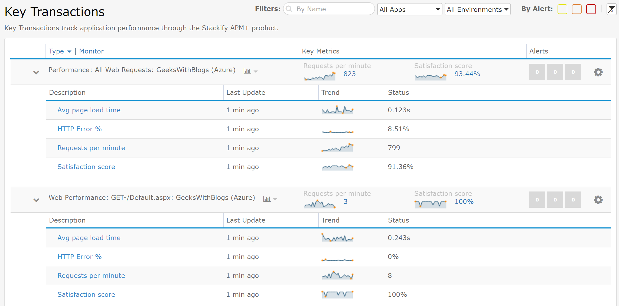The height and width of the screenshot is (306, 619).
Task: Click third alert count box for GET-/Default.aspx
Action: click(x=573, y=200)
